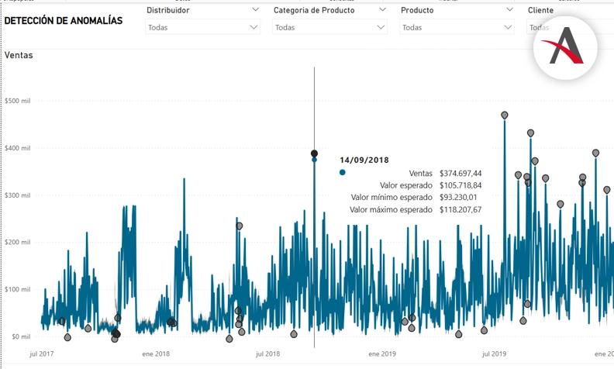Expand the Producto slicer header chevron
614x369 pixels.
(x=509, y=10)
